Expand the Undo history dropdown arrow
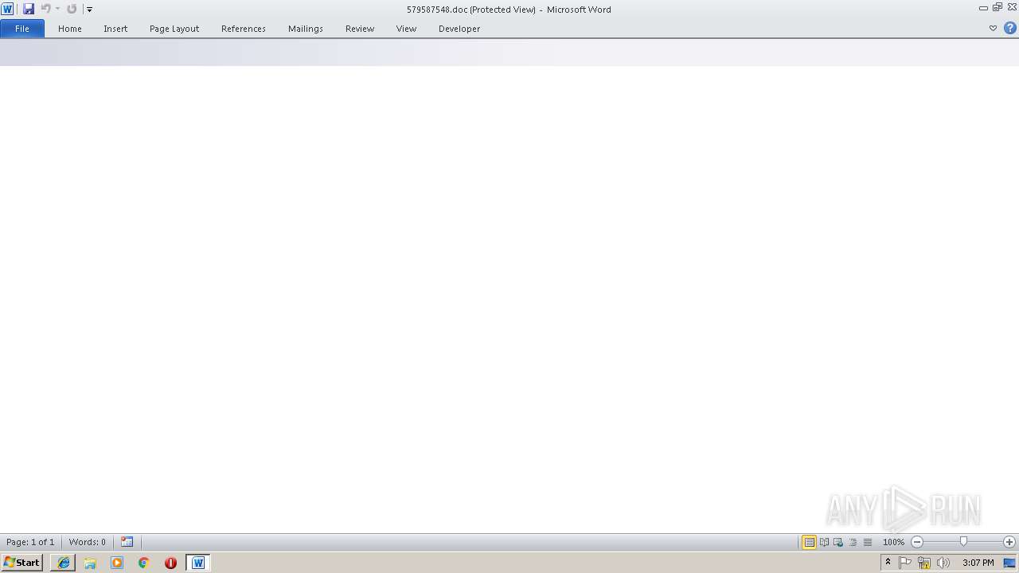 57,9
